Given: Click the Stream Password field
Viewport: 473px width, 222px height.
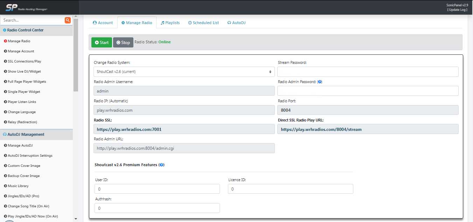Looking at the screenshot, I should point(368,72).
